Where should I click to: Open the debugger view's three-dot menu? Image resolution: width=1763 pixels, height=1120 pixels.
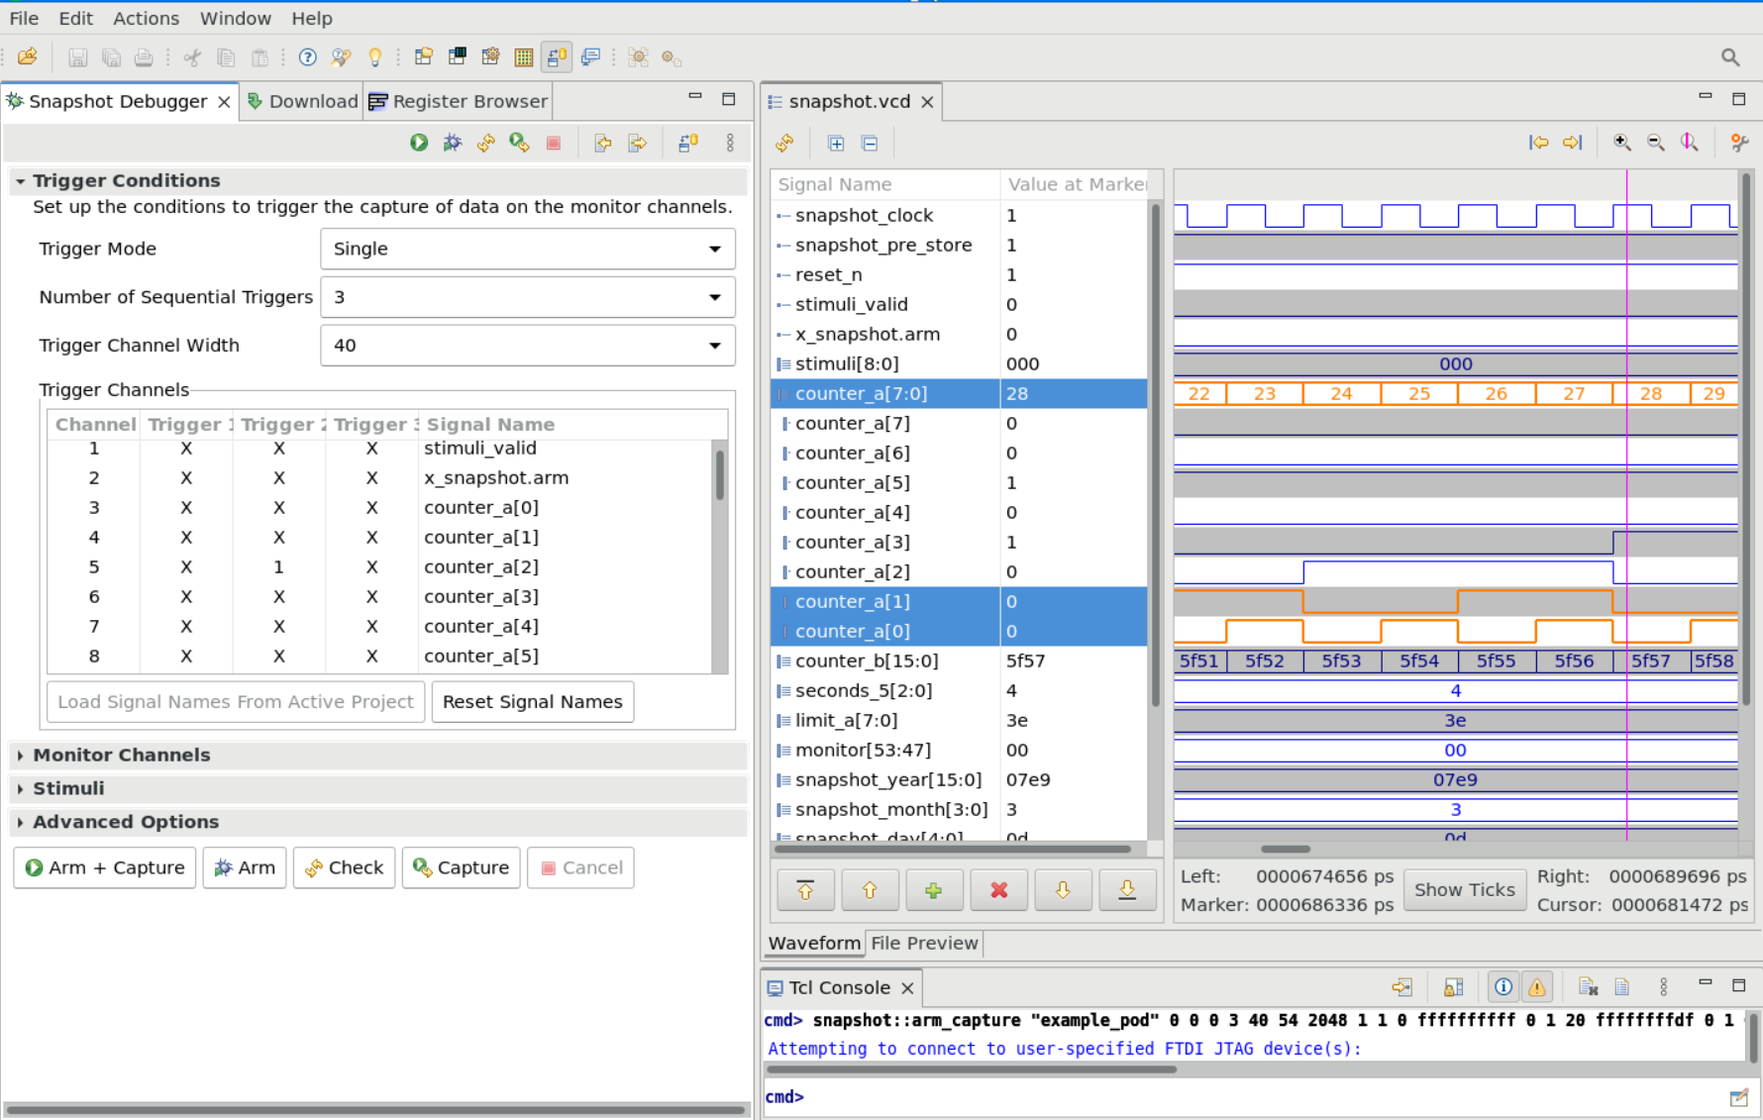[x=730, y=143]
